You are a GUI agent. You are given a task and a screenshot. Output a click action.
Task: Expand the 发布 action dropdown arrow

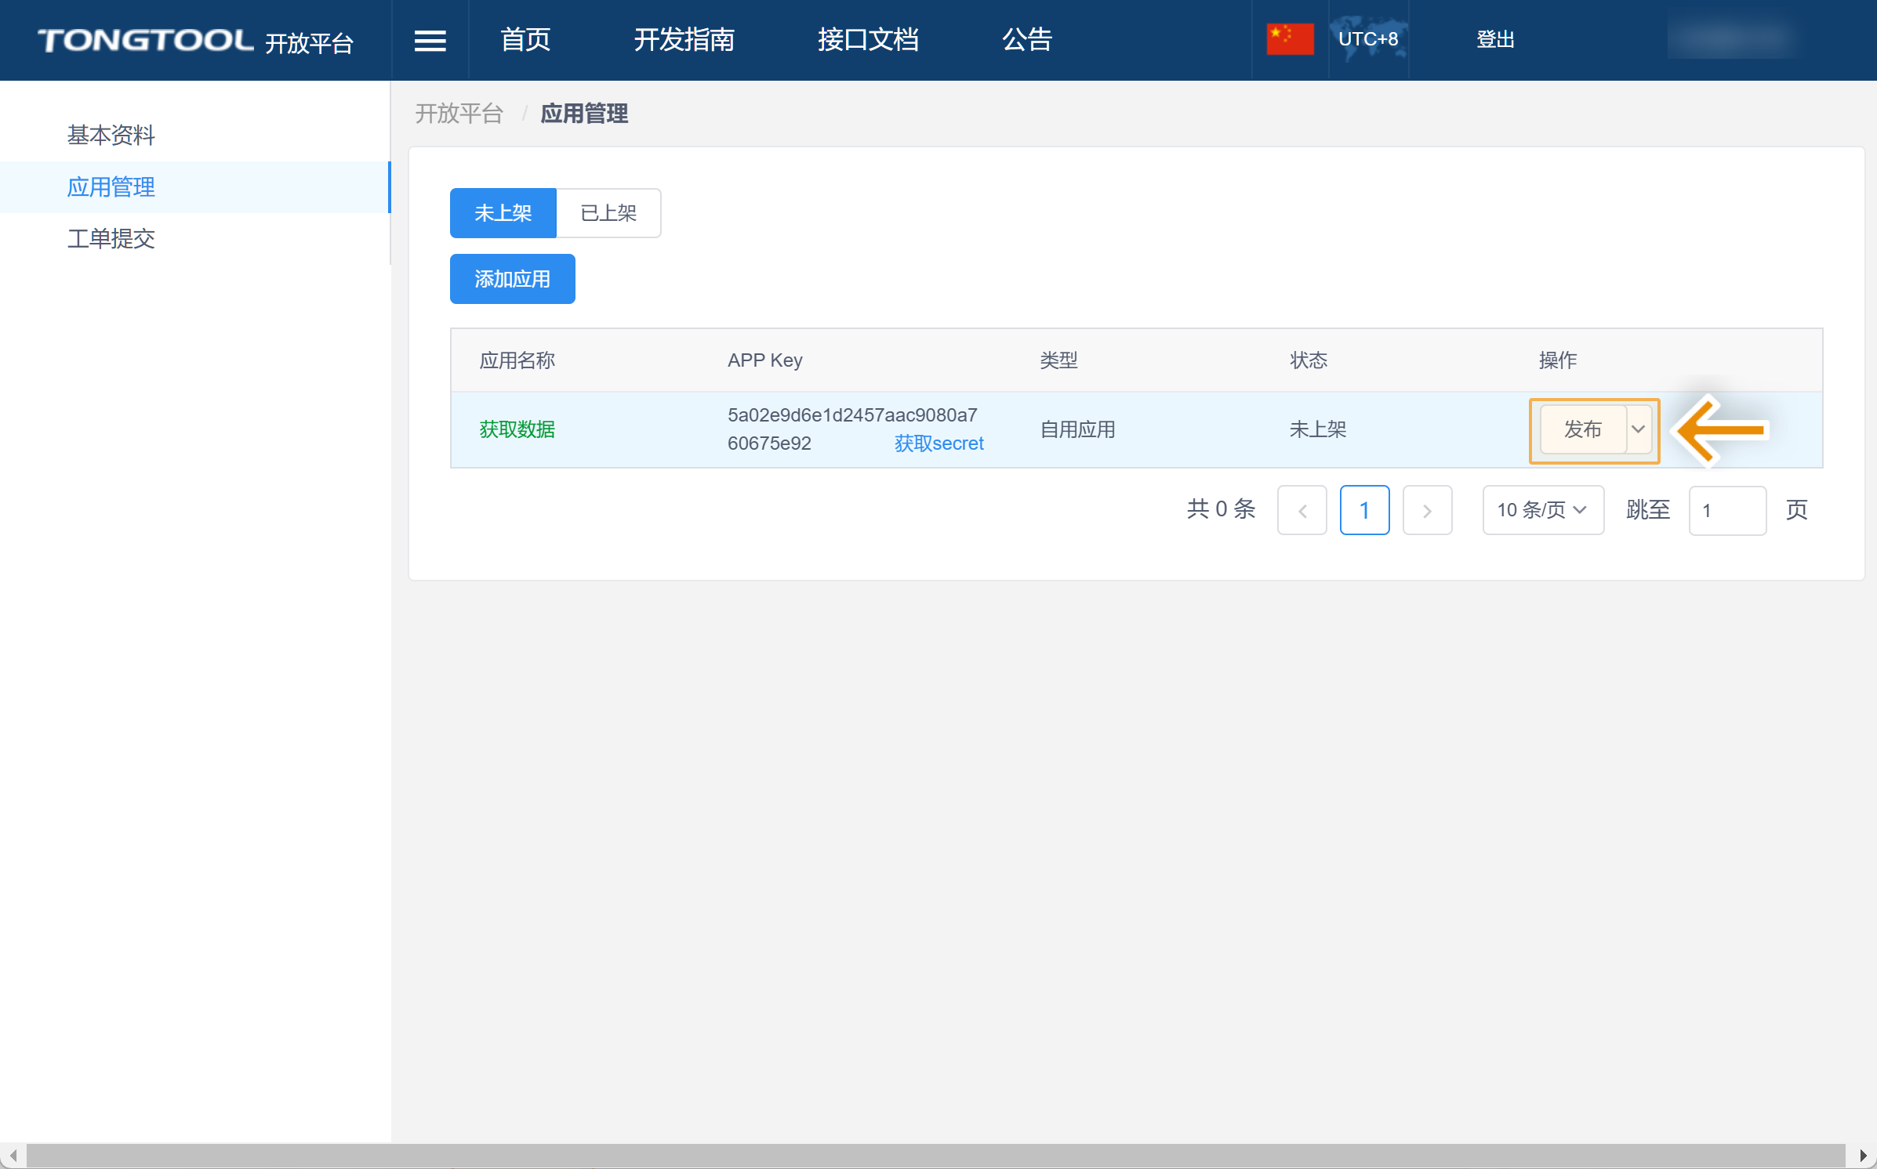tap(1638, 429)
